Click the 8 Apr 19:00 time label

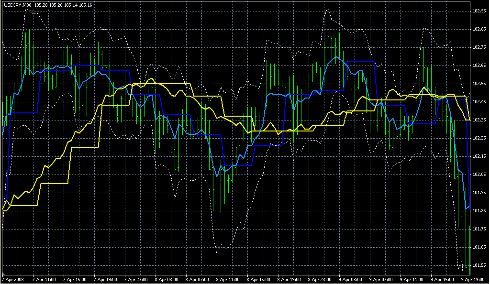[x=290, y=279]
